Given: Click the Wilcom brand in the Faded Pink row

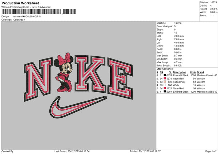Looking at the screenshot, I should [201, 82].
